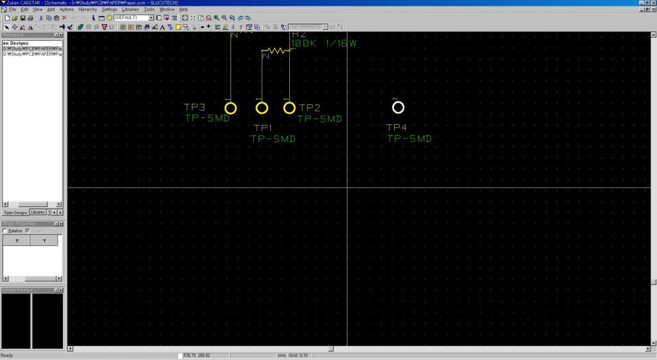
Task: Click the Y column header in Shape Properties
Action: [x=44, y=240]
